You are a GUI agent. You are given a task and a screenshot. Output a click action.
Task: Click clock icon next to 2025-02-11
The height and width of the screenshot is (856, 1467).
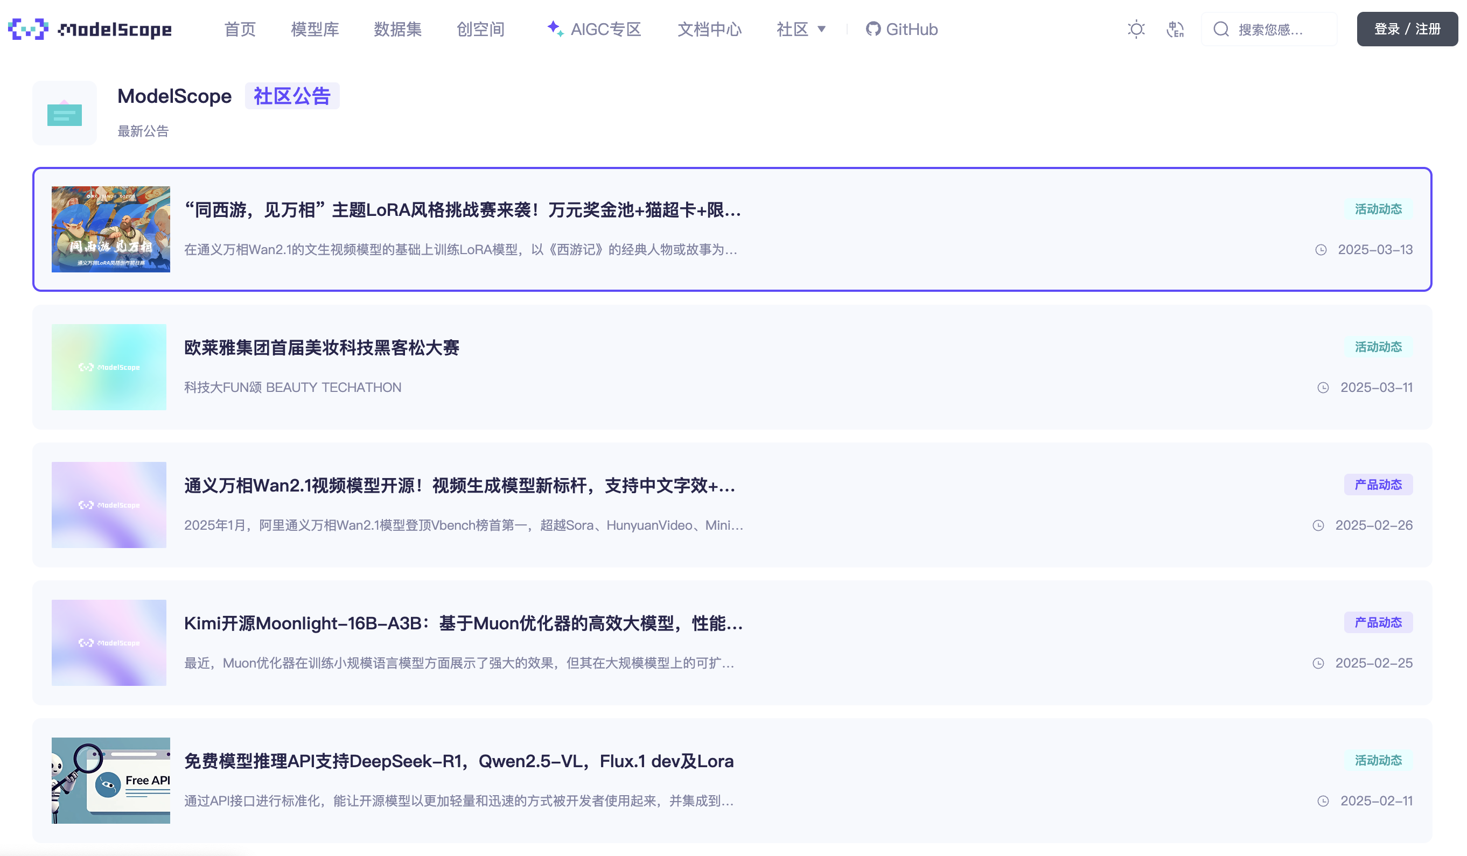pyautogui.click(x=1323, y=801)
